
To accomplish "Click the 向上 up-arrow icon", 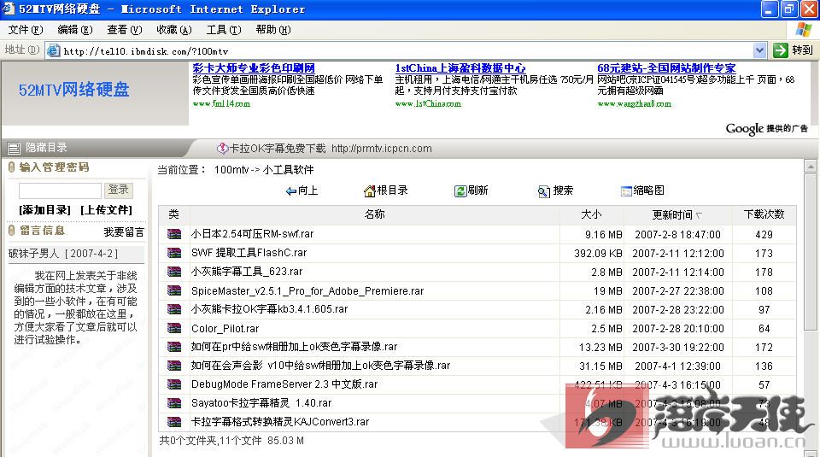I will pyautogui.click(x=291, y=190).
